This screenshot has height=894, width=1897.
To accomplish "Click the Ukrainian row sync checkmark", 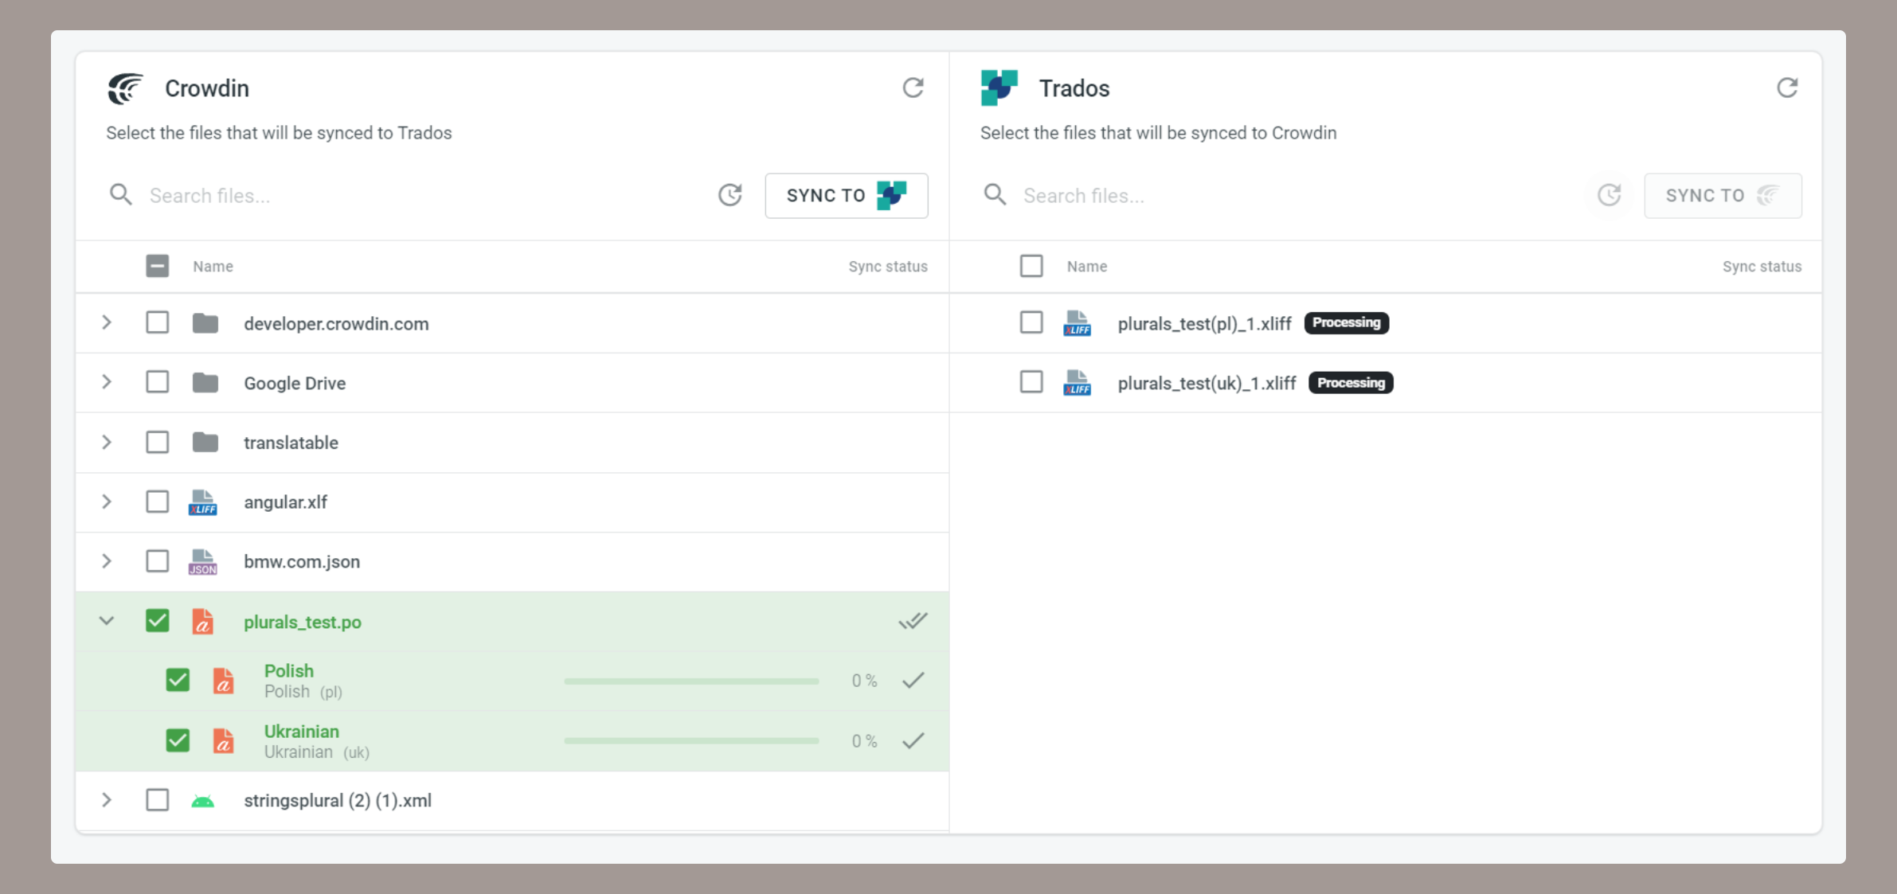I will click(913, 740).
